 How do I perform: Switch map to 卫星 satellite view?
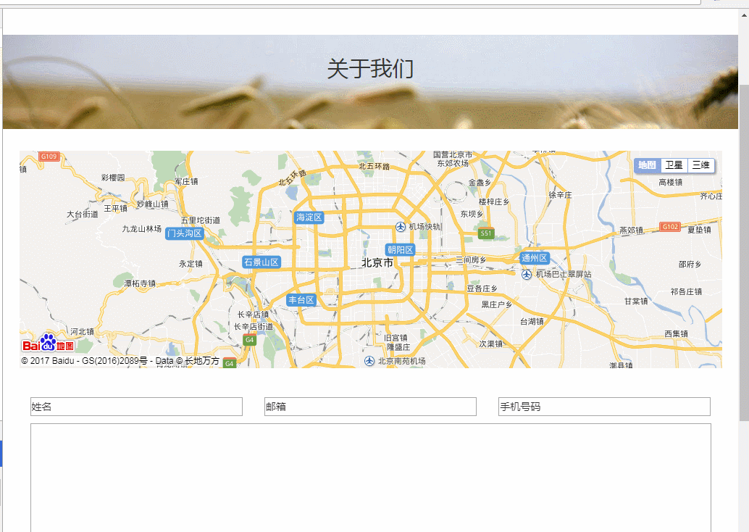(674, 165)
